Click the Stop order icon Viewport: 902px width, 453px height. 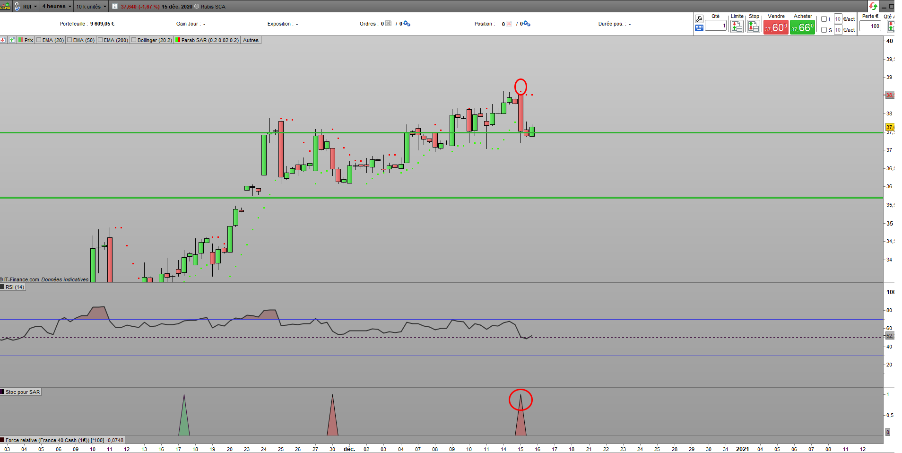pos(754,26)
